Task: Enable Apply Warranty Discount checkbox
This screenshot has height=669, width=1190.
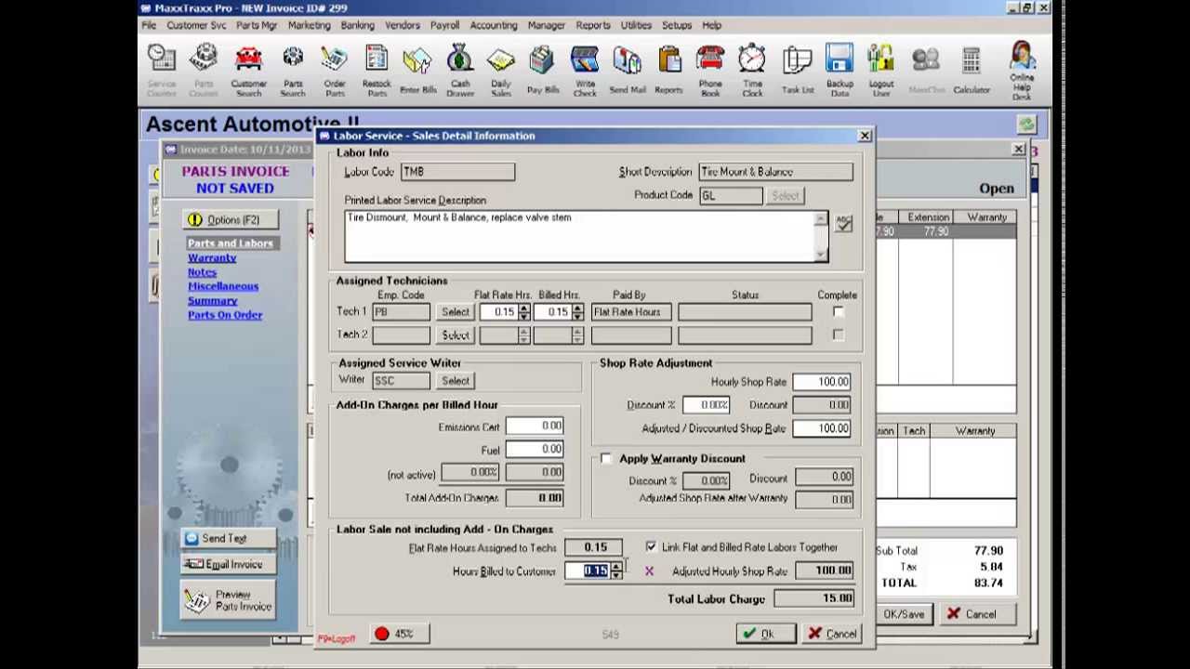Action: (x=606, y=459)
